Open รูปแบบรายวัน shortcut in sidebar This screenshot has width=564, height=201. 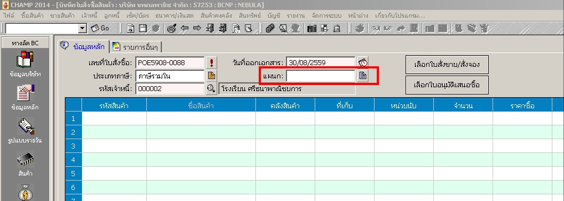click(25, 130)
